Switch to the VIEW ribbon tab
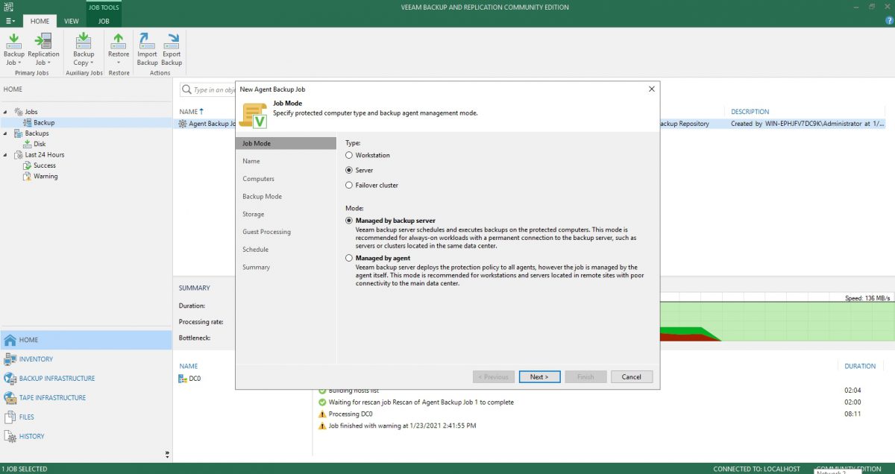The width and height of the screenshot is (895, 474). (x=71, y=21)
